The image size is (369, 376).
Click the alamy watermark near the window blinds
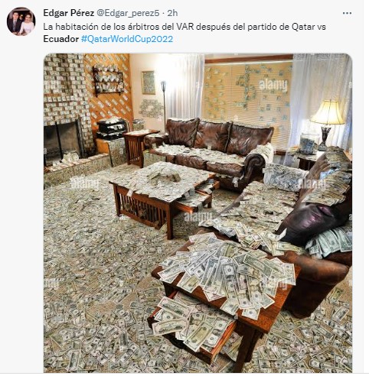click(273, 85)
